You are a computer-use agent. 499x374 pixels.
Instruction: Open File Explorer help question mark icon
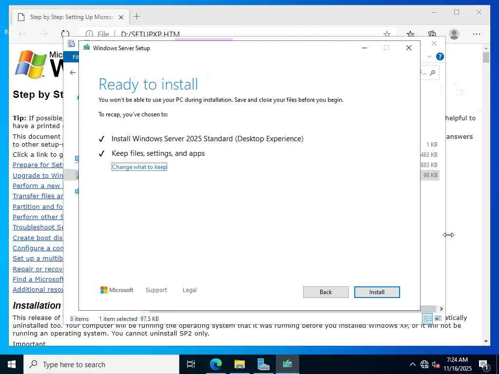click(x=440, y=56)
